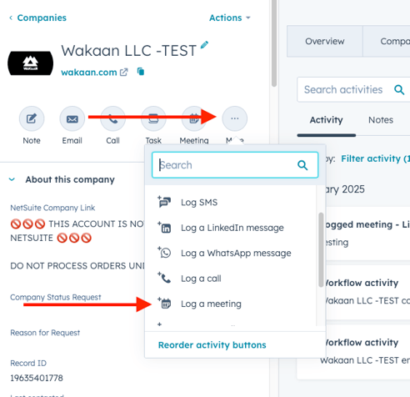Click Reorder activity buttons link
The height and width of the screenshot is (397, 410).
[212, 345]
